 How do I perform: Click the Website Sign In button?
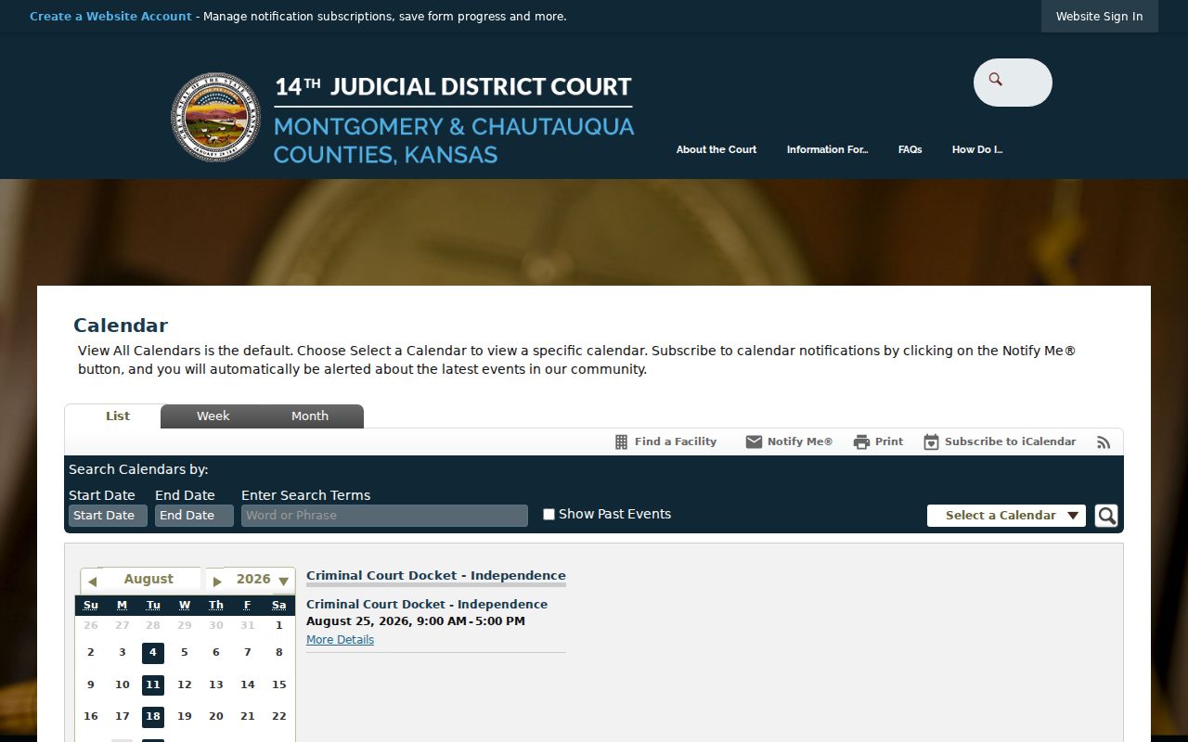coord(1100,16)
